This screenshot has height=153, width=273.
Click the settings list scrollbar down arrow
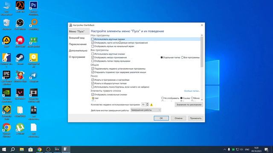(x=202, y=99)
